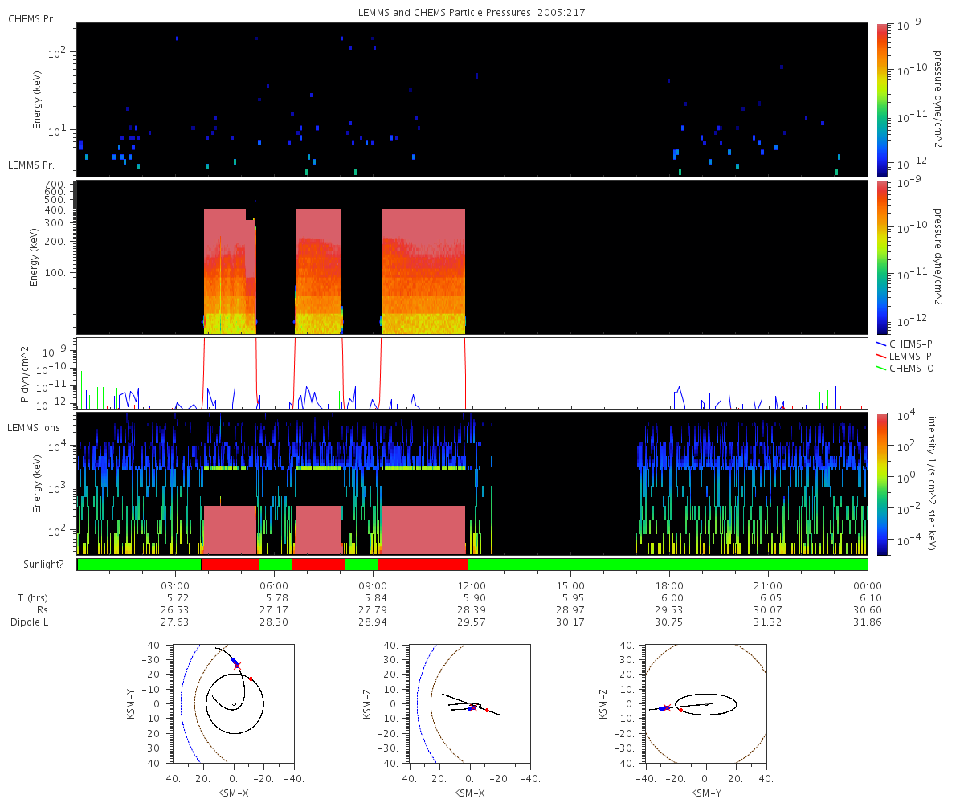Viewport: 964px width, 803px height.
Task: Click the 'CHEMS Pr.' panel label
Action: (x=31, y=18)
